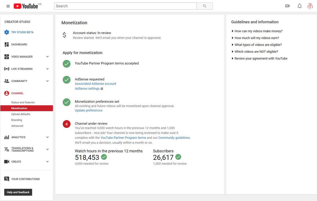Screen dimensions: 317x201
Task: Click the green check next to 26,617 subscribers
Action: [178, 157]
